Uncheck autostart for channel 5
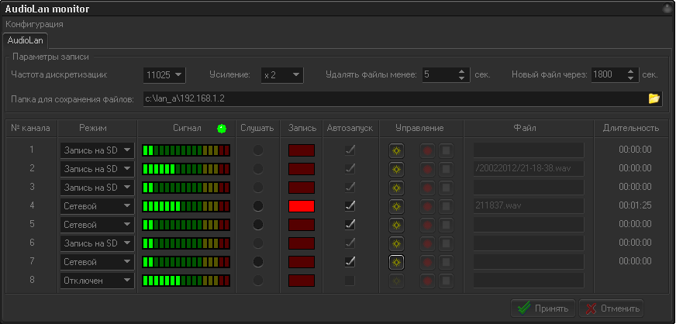The height and width of the screenshot is (324, 676). coord(350,225)
